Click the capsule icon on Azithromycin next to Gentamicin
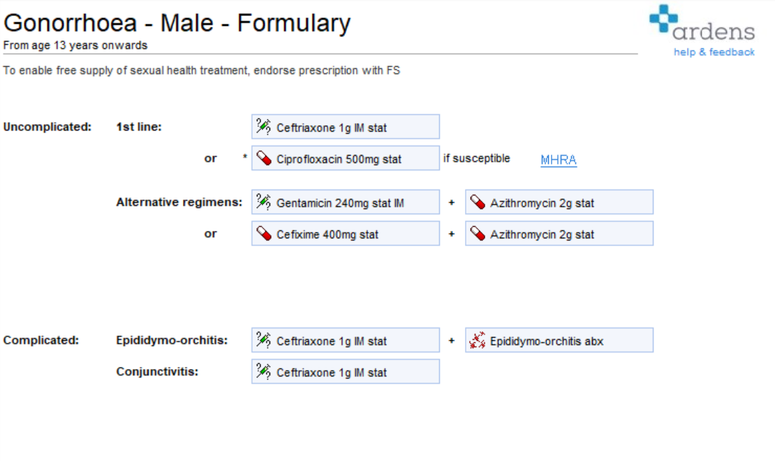Image resolution: width=775 pixels, height=461 pixels. [x=478, y=202]
